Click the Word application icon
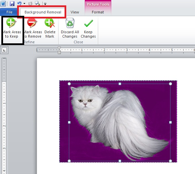195x174 pixels. 3,4
